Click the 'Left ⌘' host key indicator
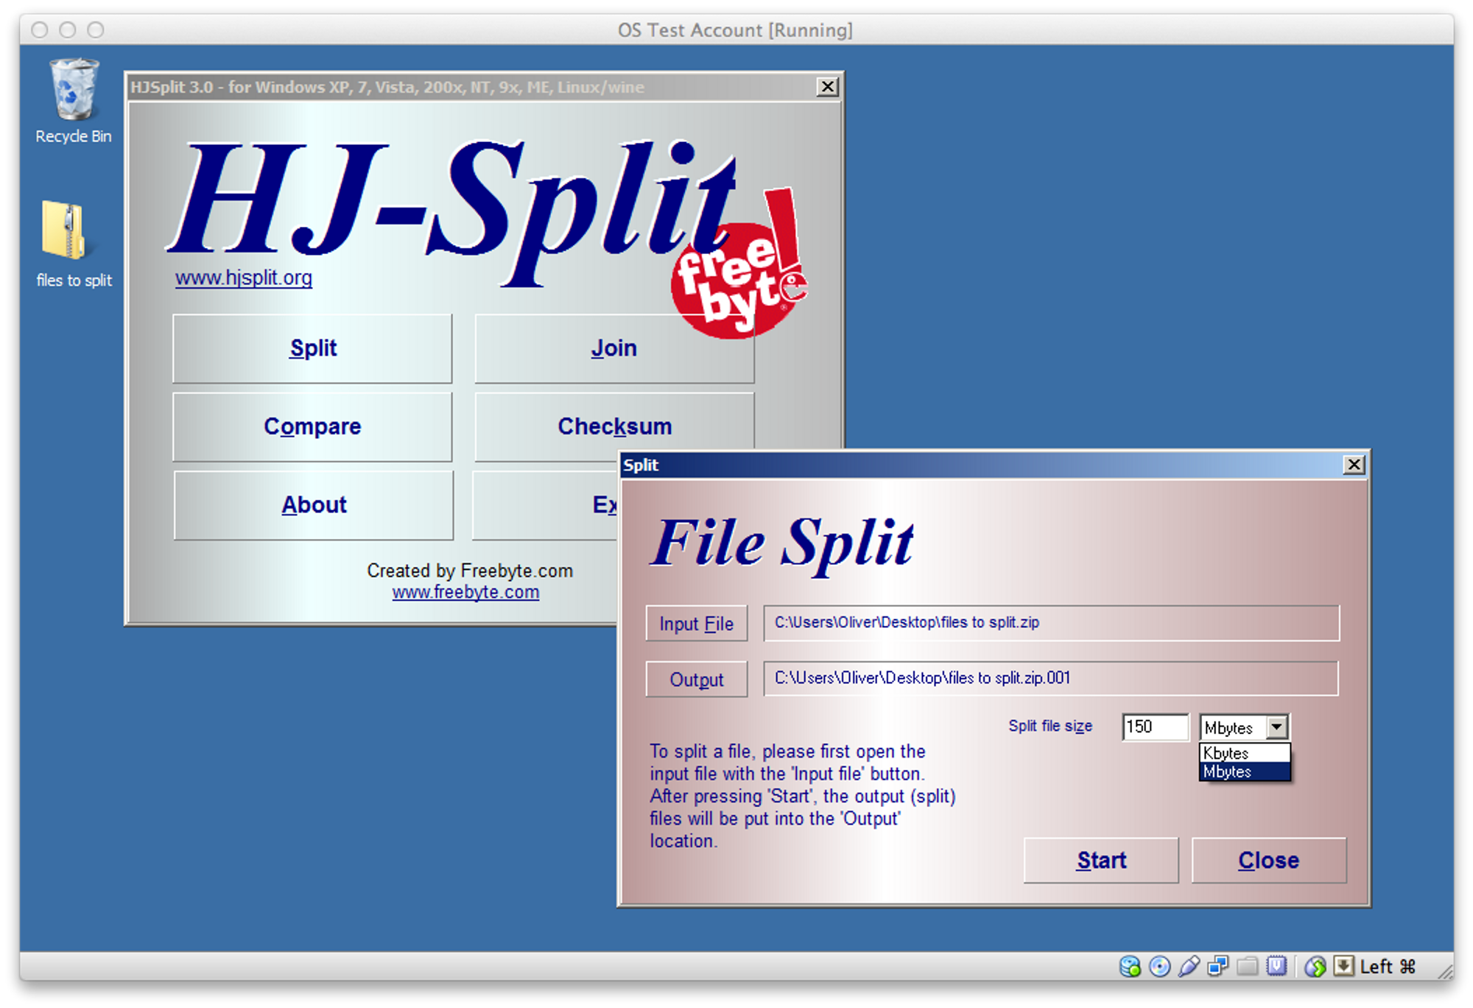Image resolution: width=1473 pixels, height=1008 pixels. click(1388, 966)
